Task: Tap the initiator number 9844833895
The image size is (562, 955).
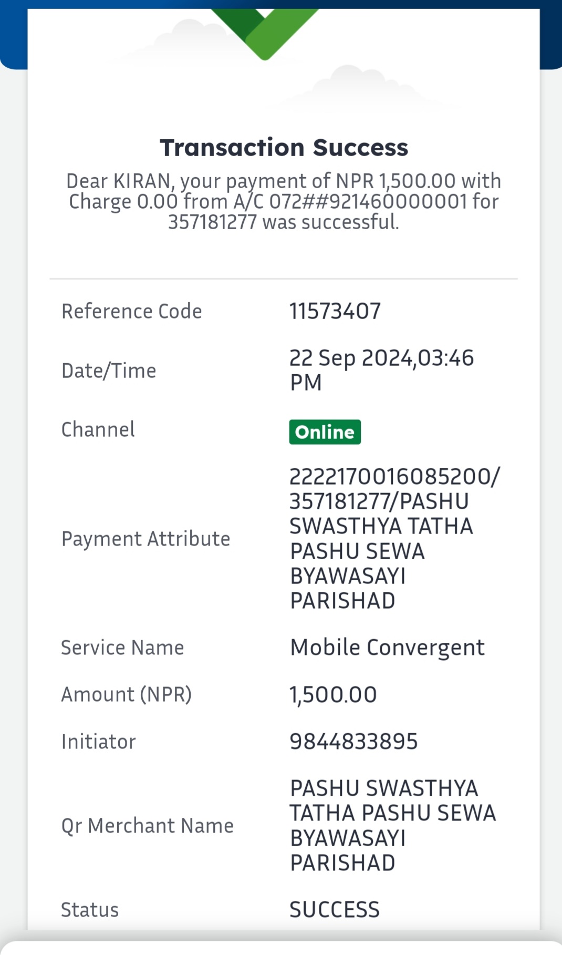Action: (x=353, y=742)
